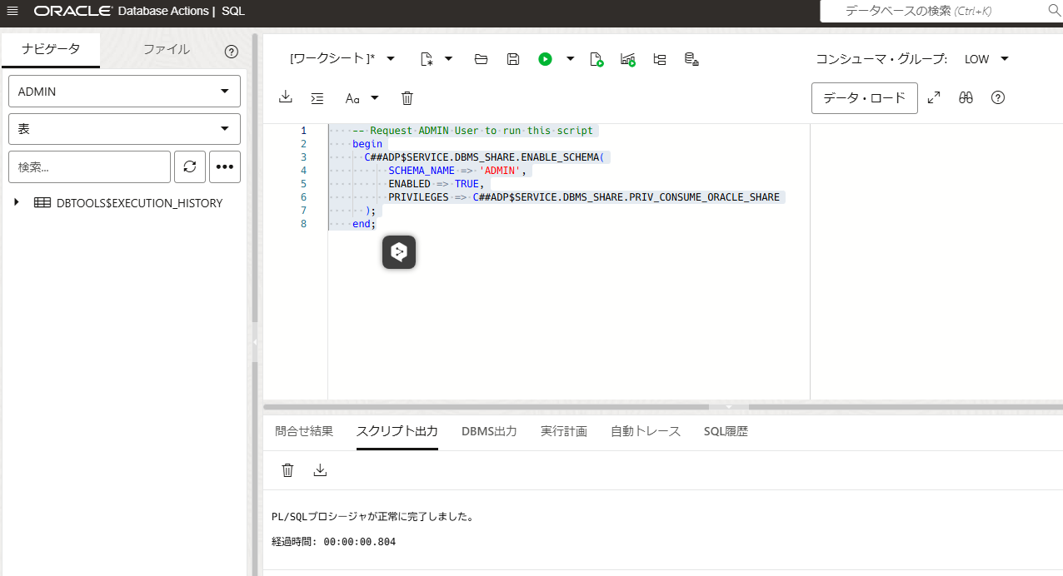1063x576 pixels.
Task: Run statement as script (document-play icon)
Action: point(596,59)
